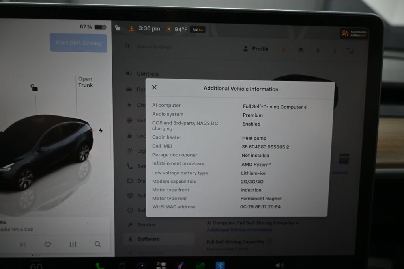The height and width of the screenshot is (269, 404).
Task: Tap the lightning icon for Charging in the sidebar
Action: (x=129, y=105)
